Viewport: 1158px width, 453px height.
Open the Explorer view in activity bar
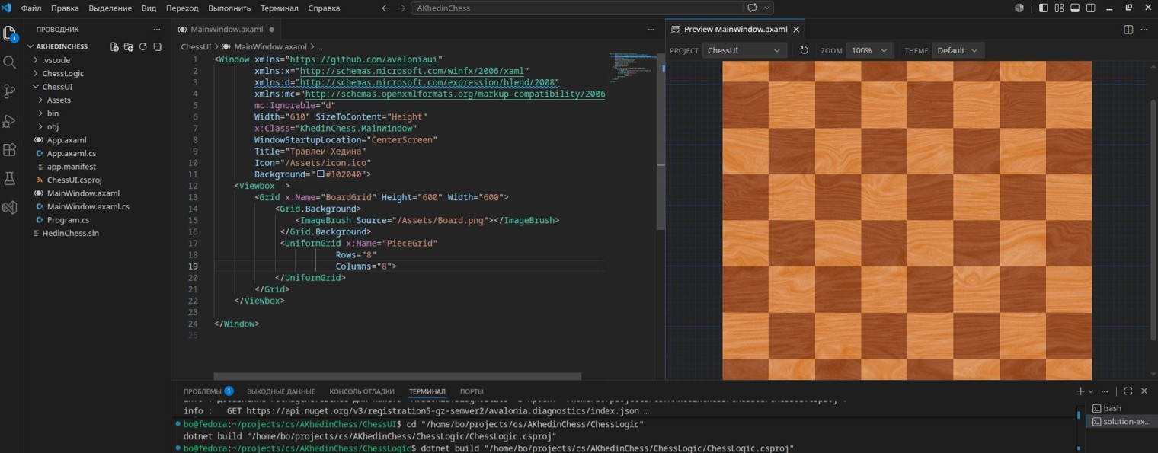click(10, 34)
